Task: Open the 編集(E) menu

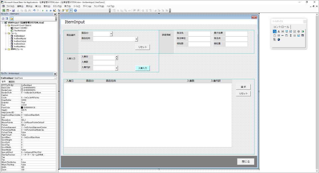Action: coord(20,6)
